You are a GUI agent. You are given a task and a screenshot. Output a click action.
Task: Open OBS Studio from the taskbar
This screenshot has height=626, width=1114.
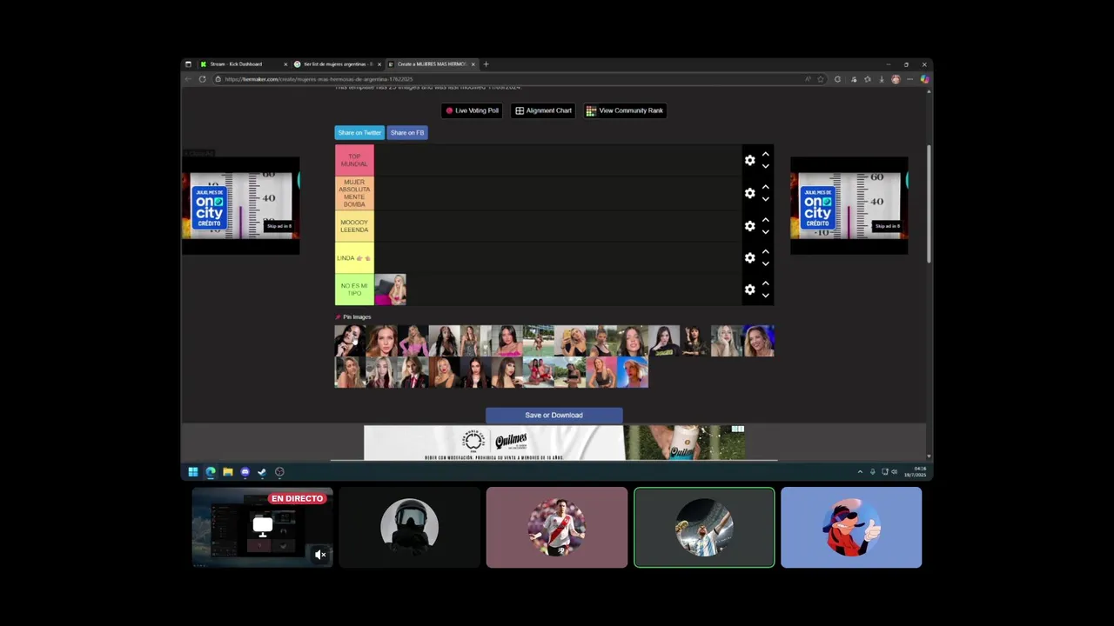pos(279,472)
